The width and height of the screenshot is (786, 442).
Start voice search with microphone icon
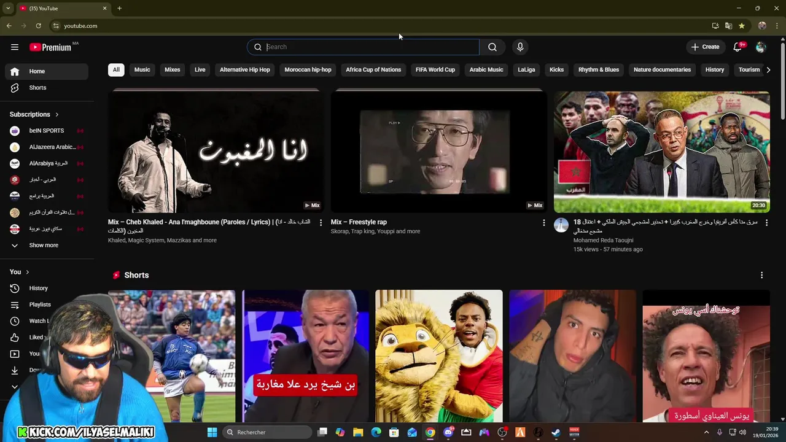(x=520, y=47)
